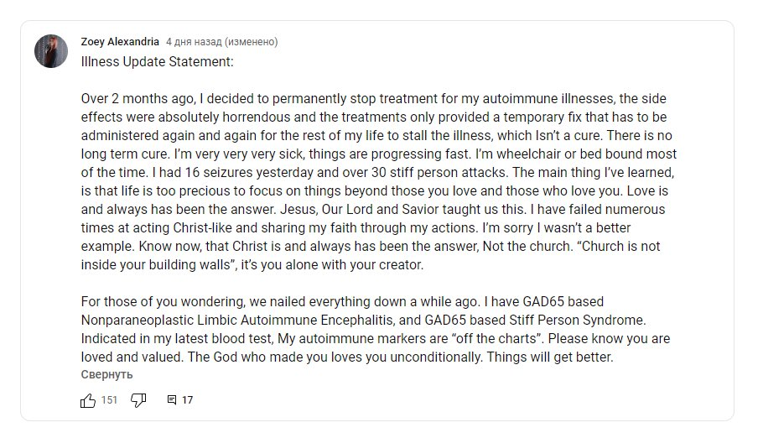Open Zoey Alexandria's channel name link
The width and height of the screenshot is (763, 438).
point(120,42)
